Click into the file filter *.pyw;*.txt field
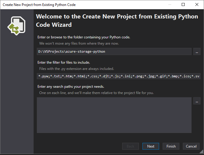 119,76
